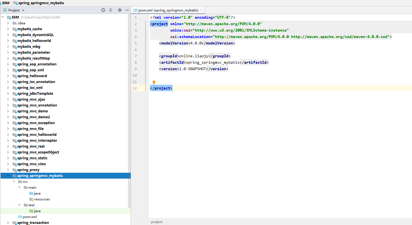Collapse the spring_springmvc_mybatis module
Screen dimensions: 412x225
8,176
